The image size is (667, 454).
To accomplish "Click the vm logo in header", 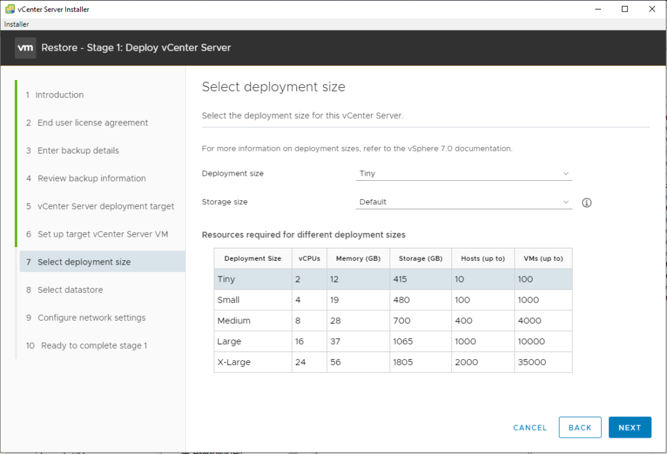I will click(25, 47).
